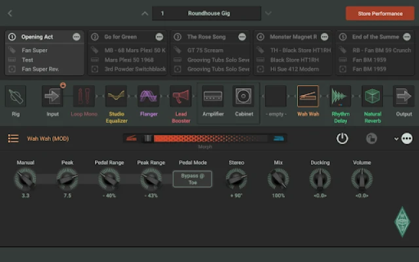
Task: Open the effect list menu icon
Action: 13,138
